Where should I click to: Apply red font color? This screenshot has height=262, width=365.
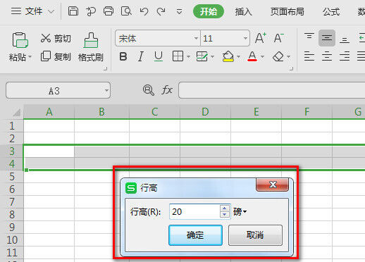click(252, 56)
